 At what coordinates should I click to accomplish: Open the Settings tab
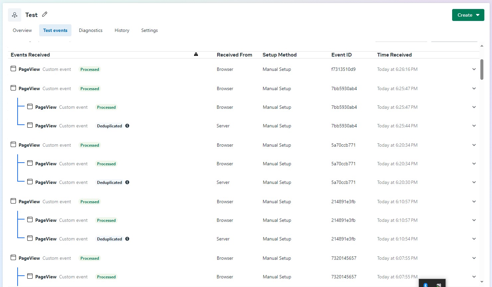point(149,30)
